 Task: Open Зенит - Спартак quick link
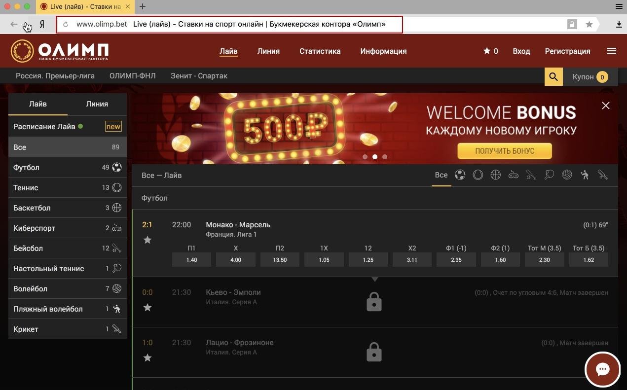[199, 76]
